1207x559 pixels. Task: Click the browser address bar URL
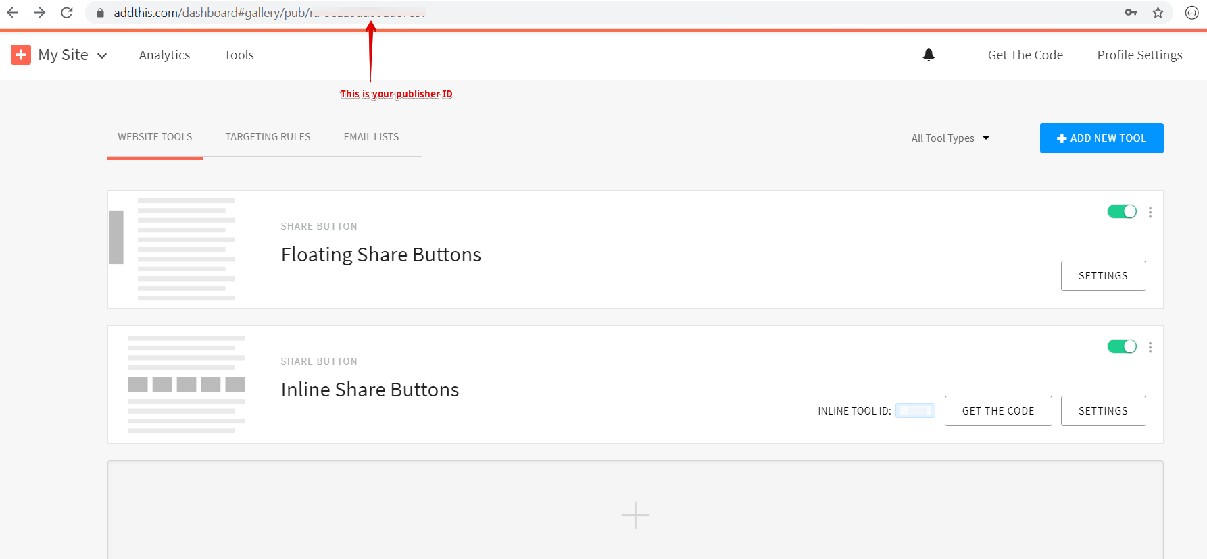pyautogui.click(x=269, y=13)
